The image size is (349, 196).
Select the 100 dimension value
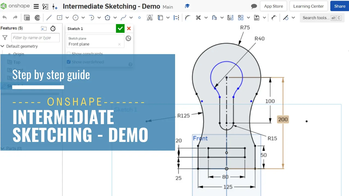(x=270, y=101)
